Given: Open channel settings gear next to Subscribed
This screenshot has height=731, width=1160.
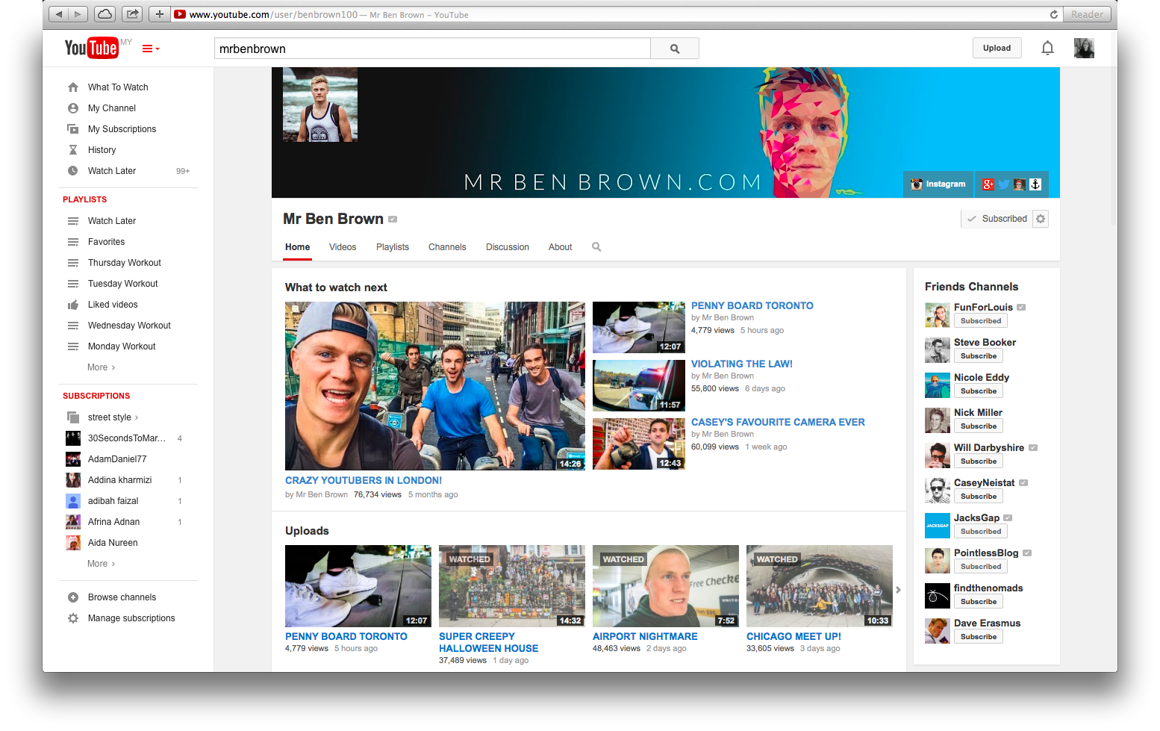Looking at the screenshot, I should 1041,219.
